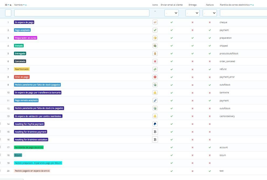Viewport: 267px width, 180px height.
Task: Click the error icon for 'Error en pago'
Action: click(155, 77)
